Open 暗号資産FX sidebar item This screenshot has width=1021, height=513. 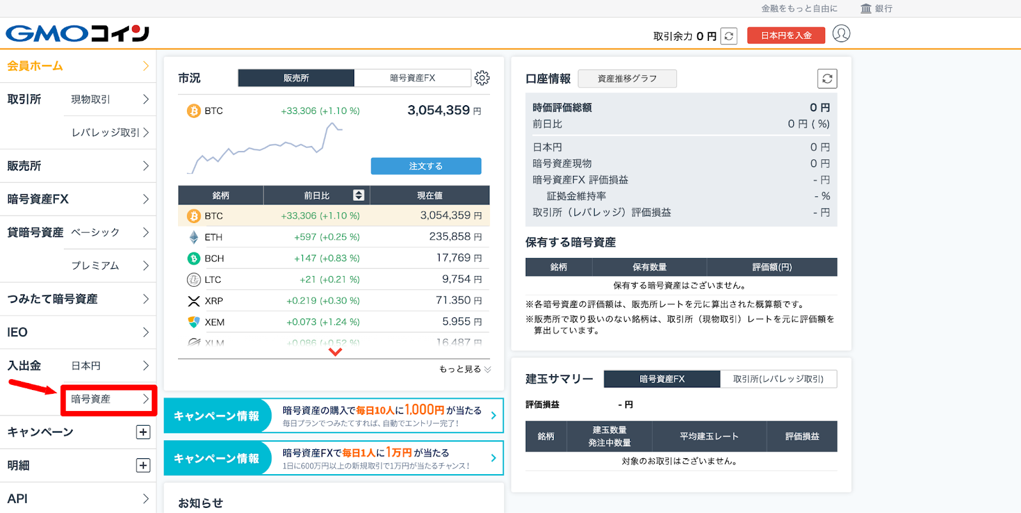pyautogui.click(x=78, y=199)
